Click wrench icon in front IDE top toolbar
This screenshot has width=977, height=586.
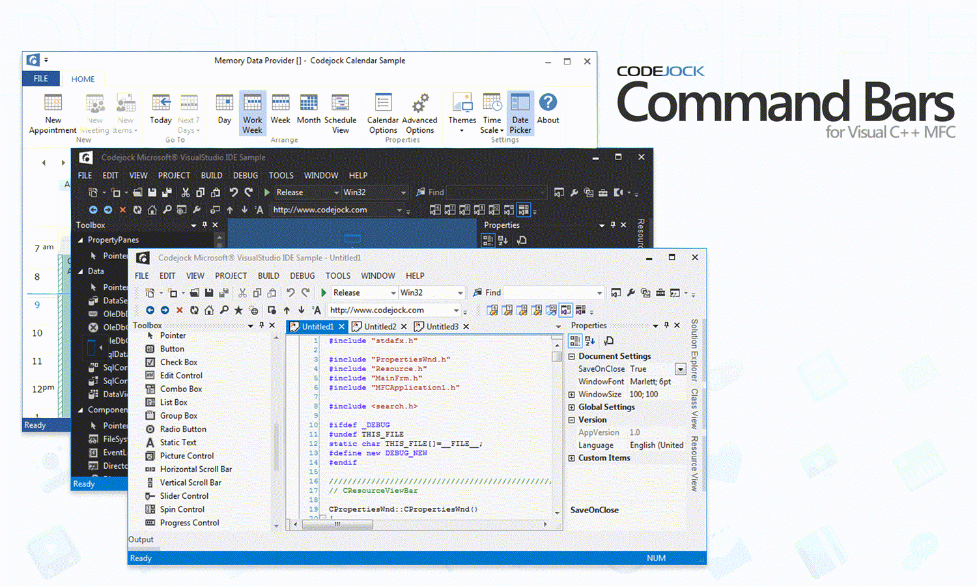pos(631,293)
